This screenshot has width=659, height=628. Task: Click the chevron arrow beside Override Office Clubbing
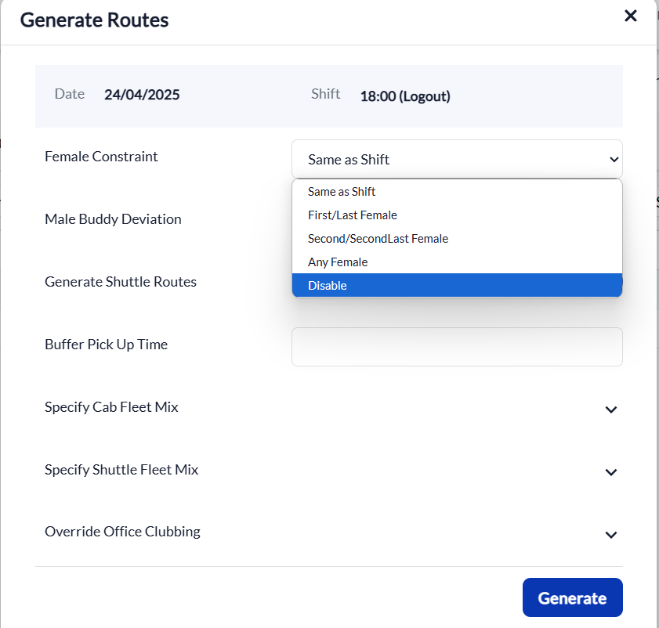(611, 535)
